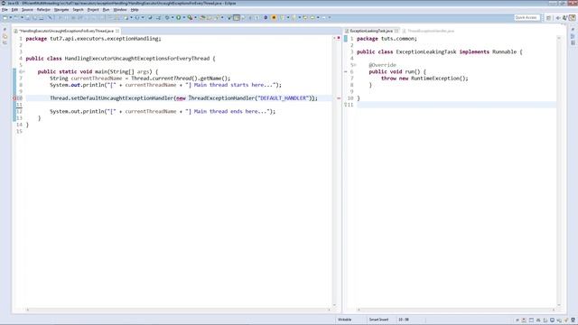
Task: Collapse the main method fold at line 6
Action: pyautogui.click(x=23, y=72)
